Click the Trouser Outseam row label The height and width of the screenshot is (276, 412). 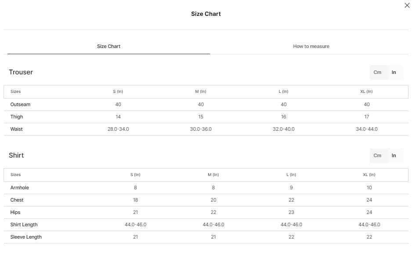point(20,104)
